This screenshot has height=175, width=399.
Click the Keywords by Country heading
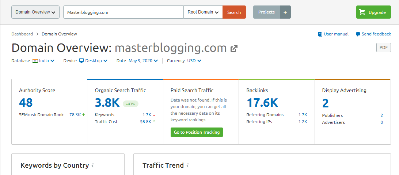pos(55,166)
